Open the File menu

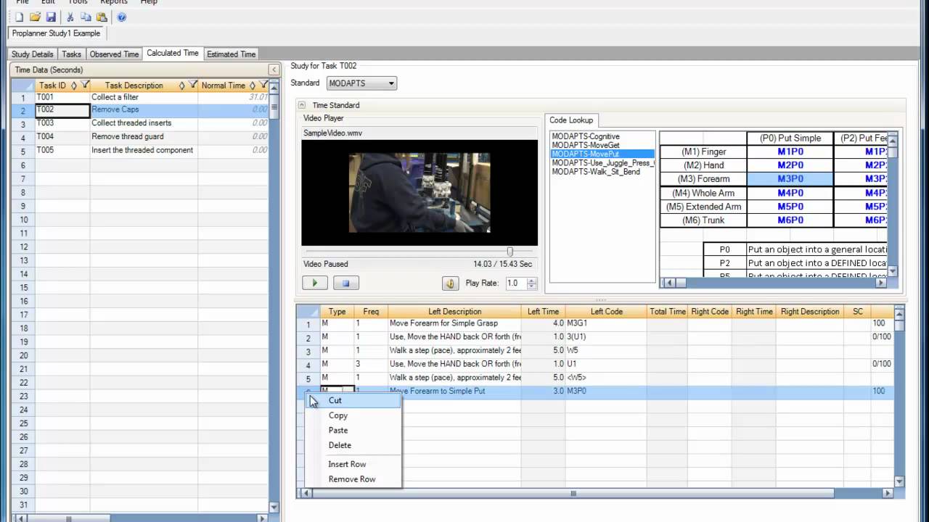click(22, 2)
